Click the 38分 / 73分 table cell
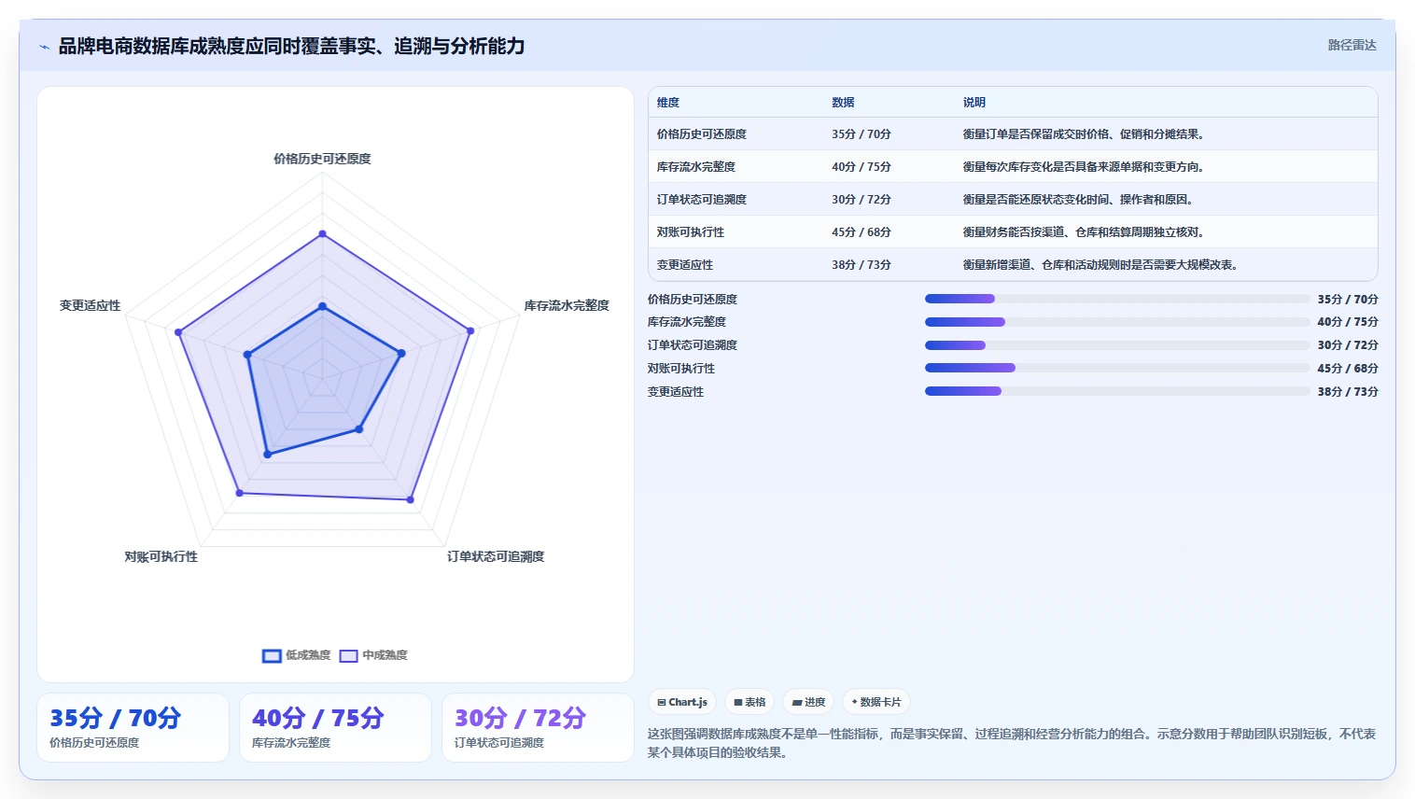Image resolution: width=1415 pixels, height=799 pixels. pyautogui.click(x=862, y=265)
